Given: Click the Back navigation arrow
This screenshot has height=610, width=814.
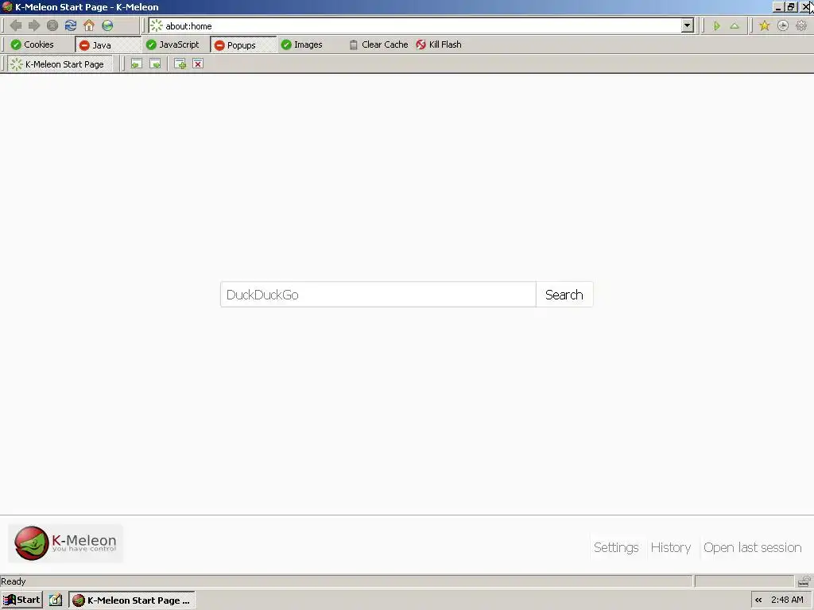Looking at the screenshot, I should 16,25.
